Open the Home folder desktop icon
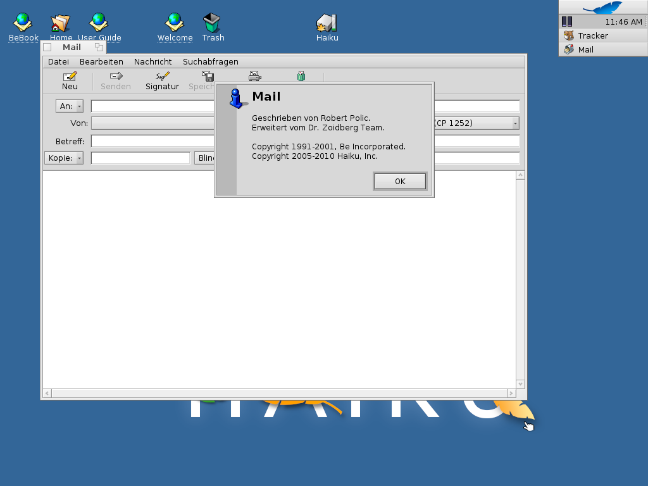648x486 pixels. 61,23
